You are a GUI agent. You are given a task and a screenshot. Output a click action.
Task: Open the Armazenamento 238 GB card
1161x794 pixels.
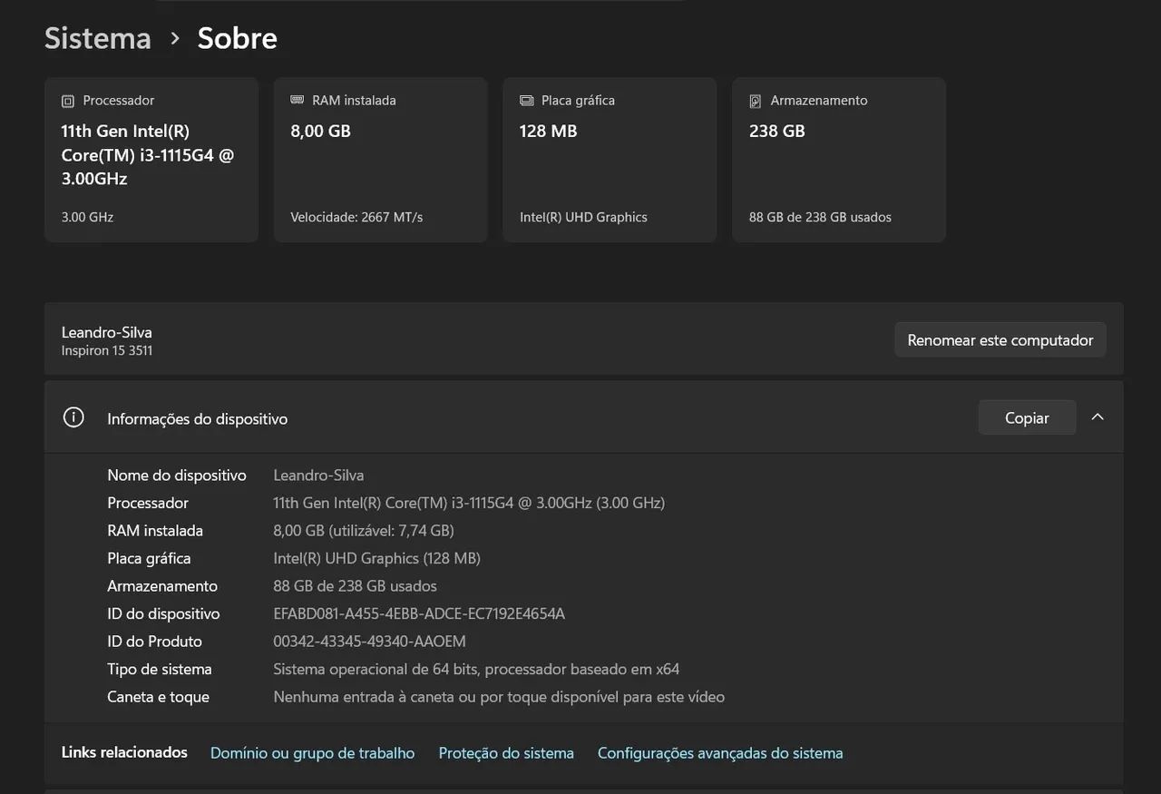839,160
